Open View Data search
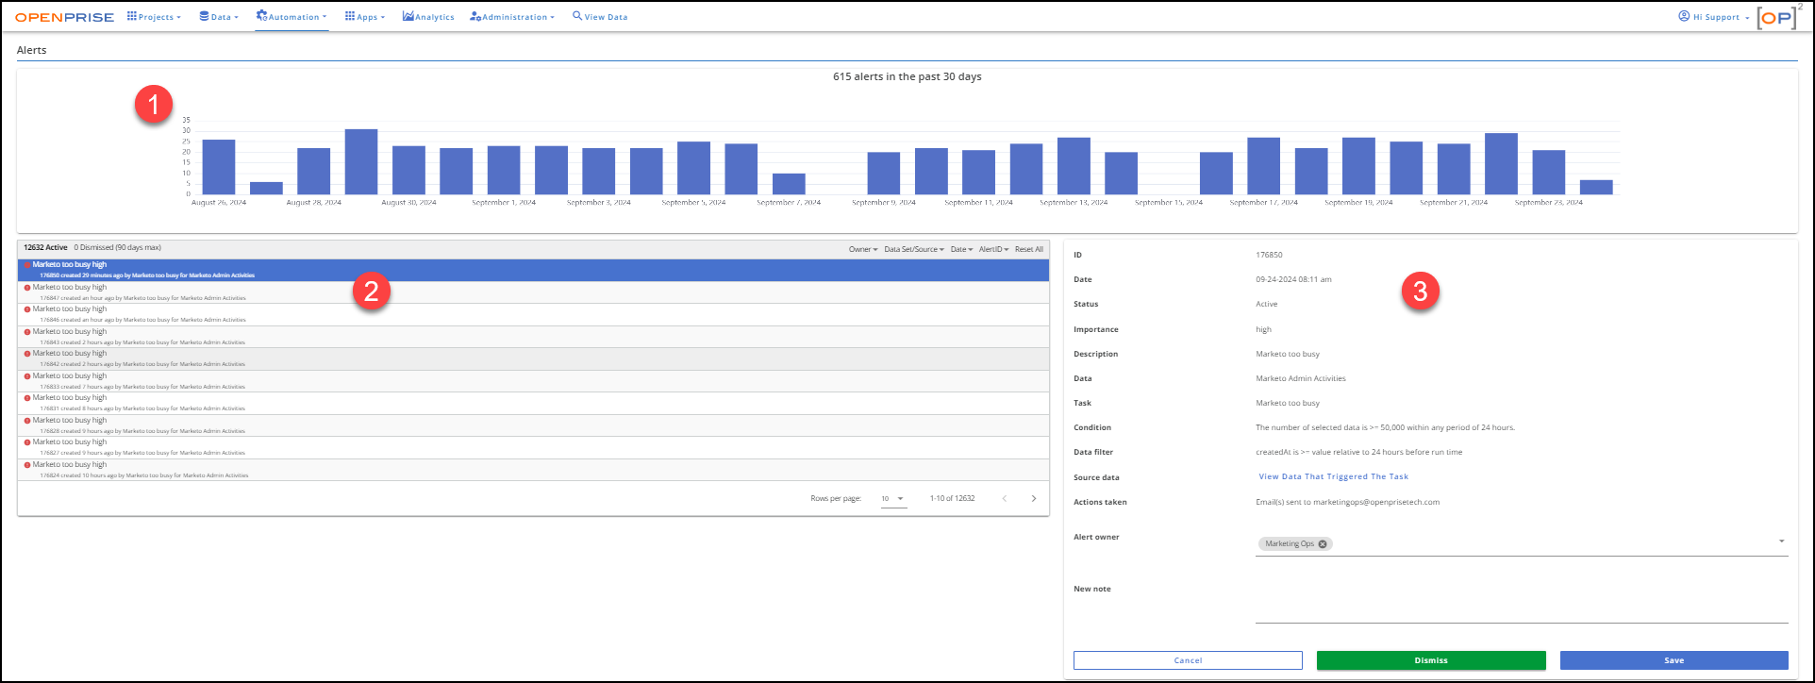Image resolution: width=1815 pixels, height=683 pixels. pyautogui.click(x=600, y=17)
